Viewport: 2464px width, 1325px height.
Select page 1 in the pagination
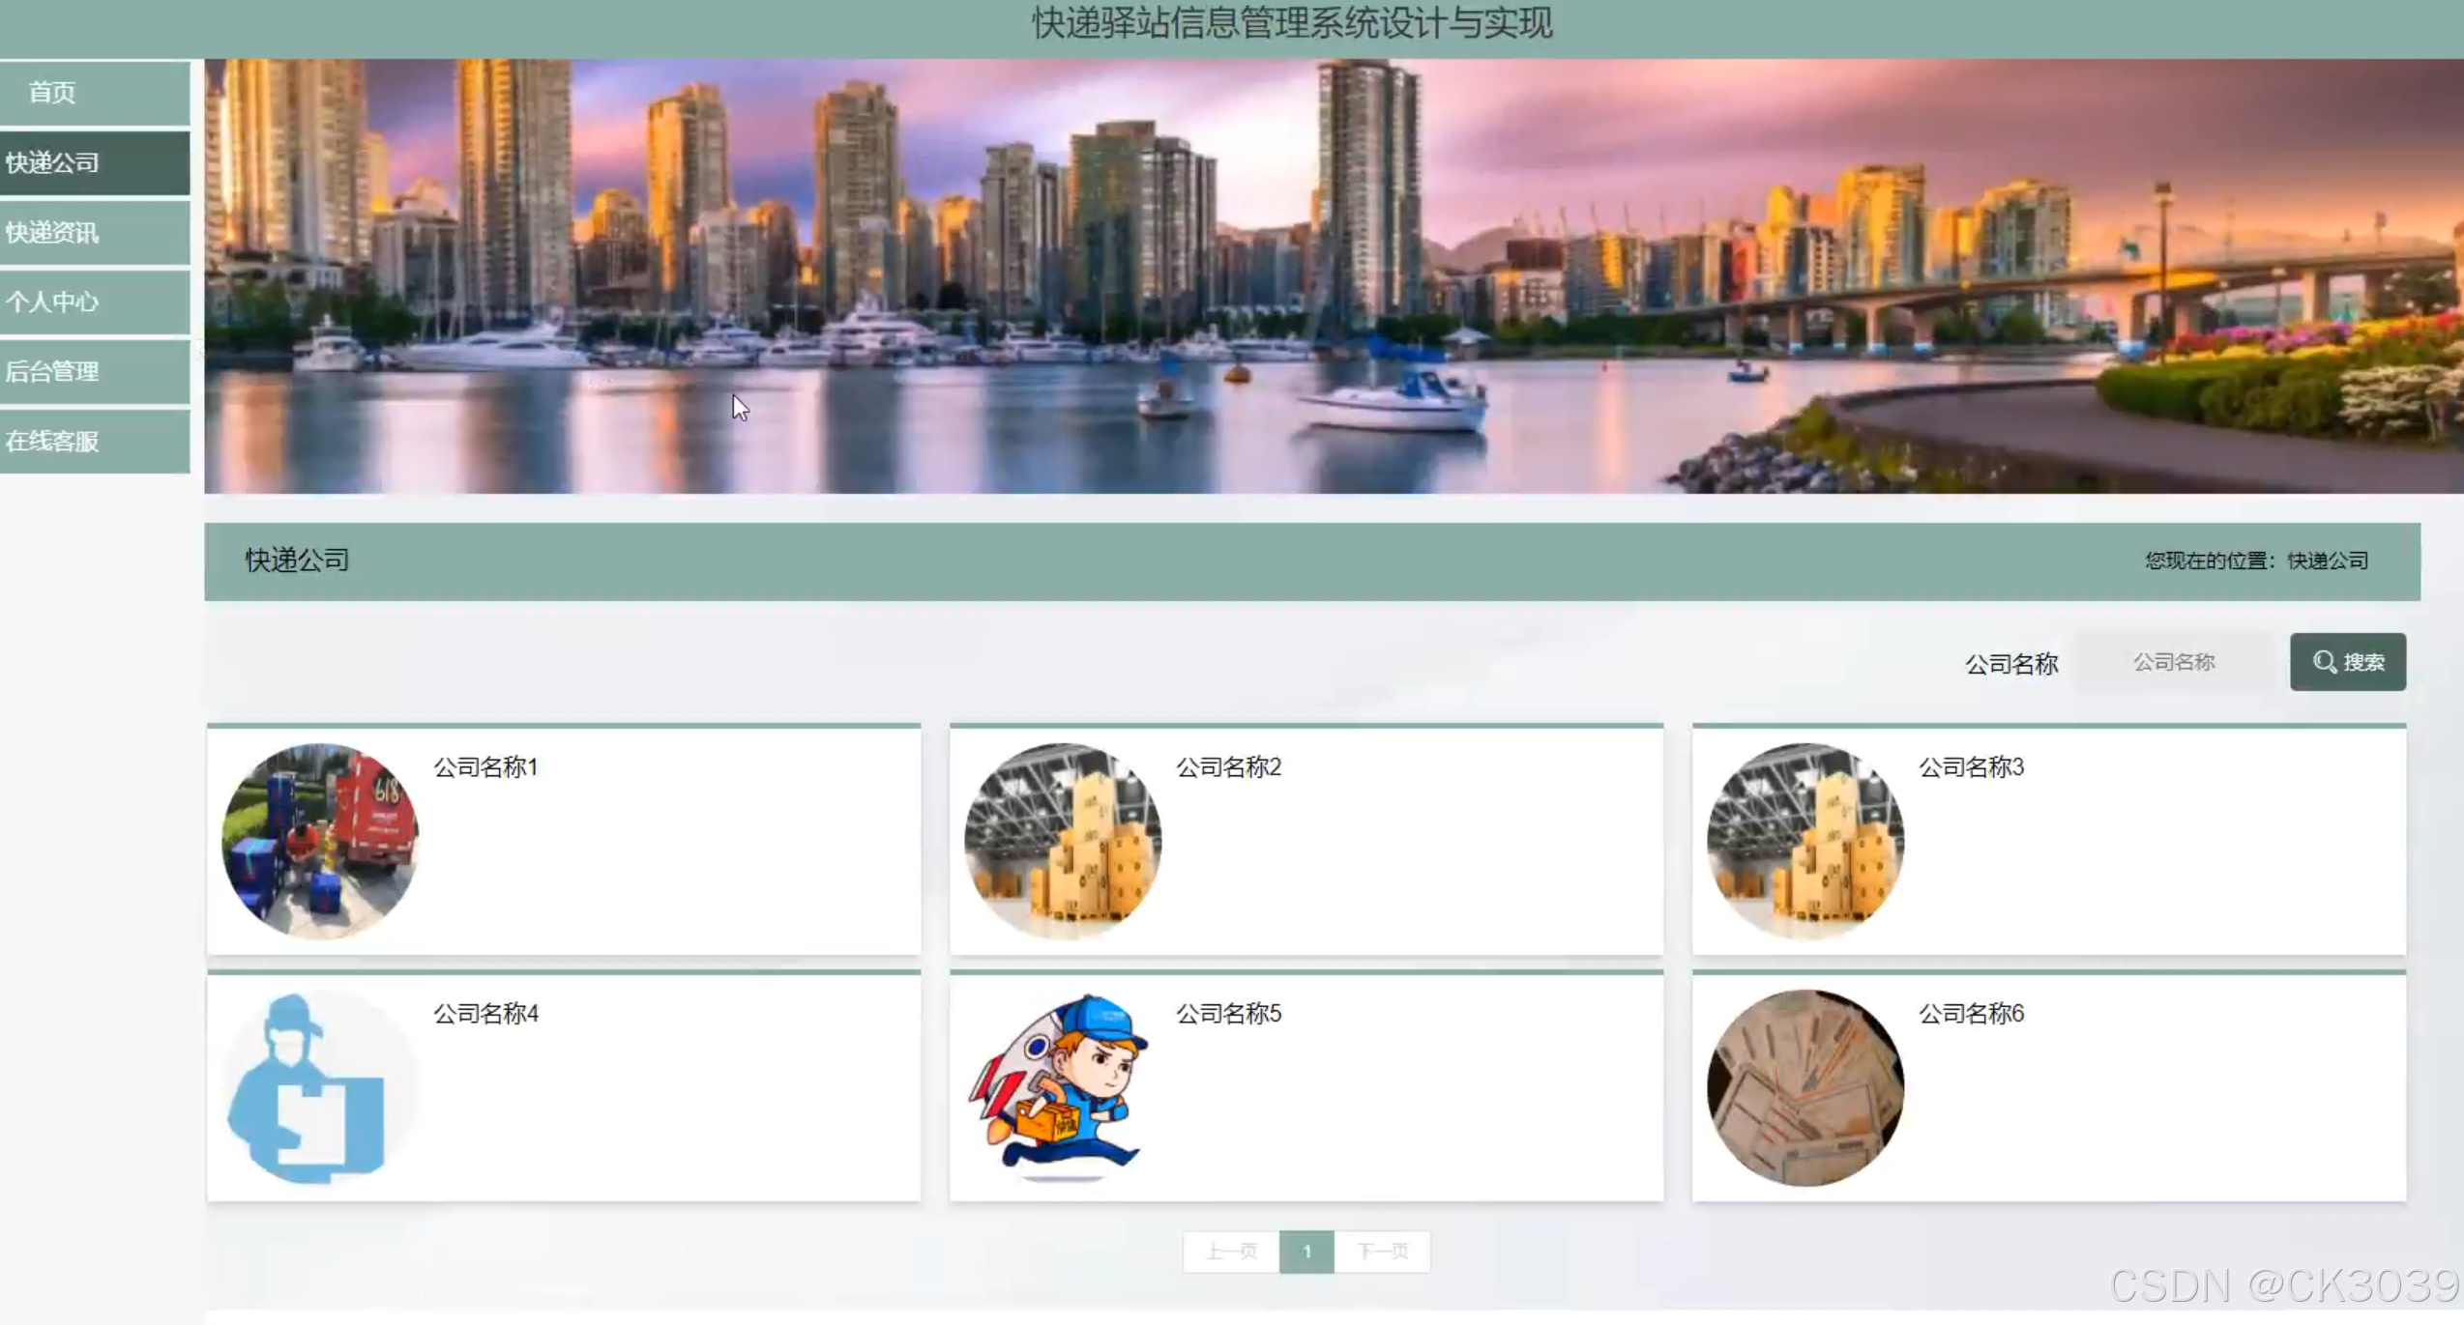[1306, 1252]
